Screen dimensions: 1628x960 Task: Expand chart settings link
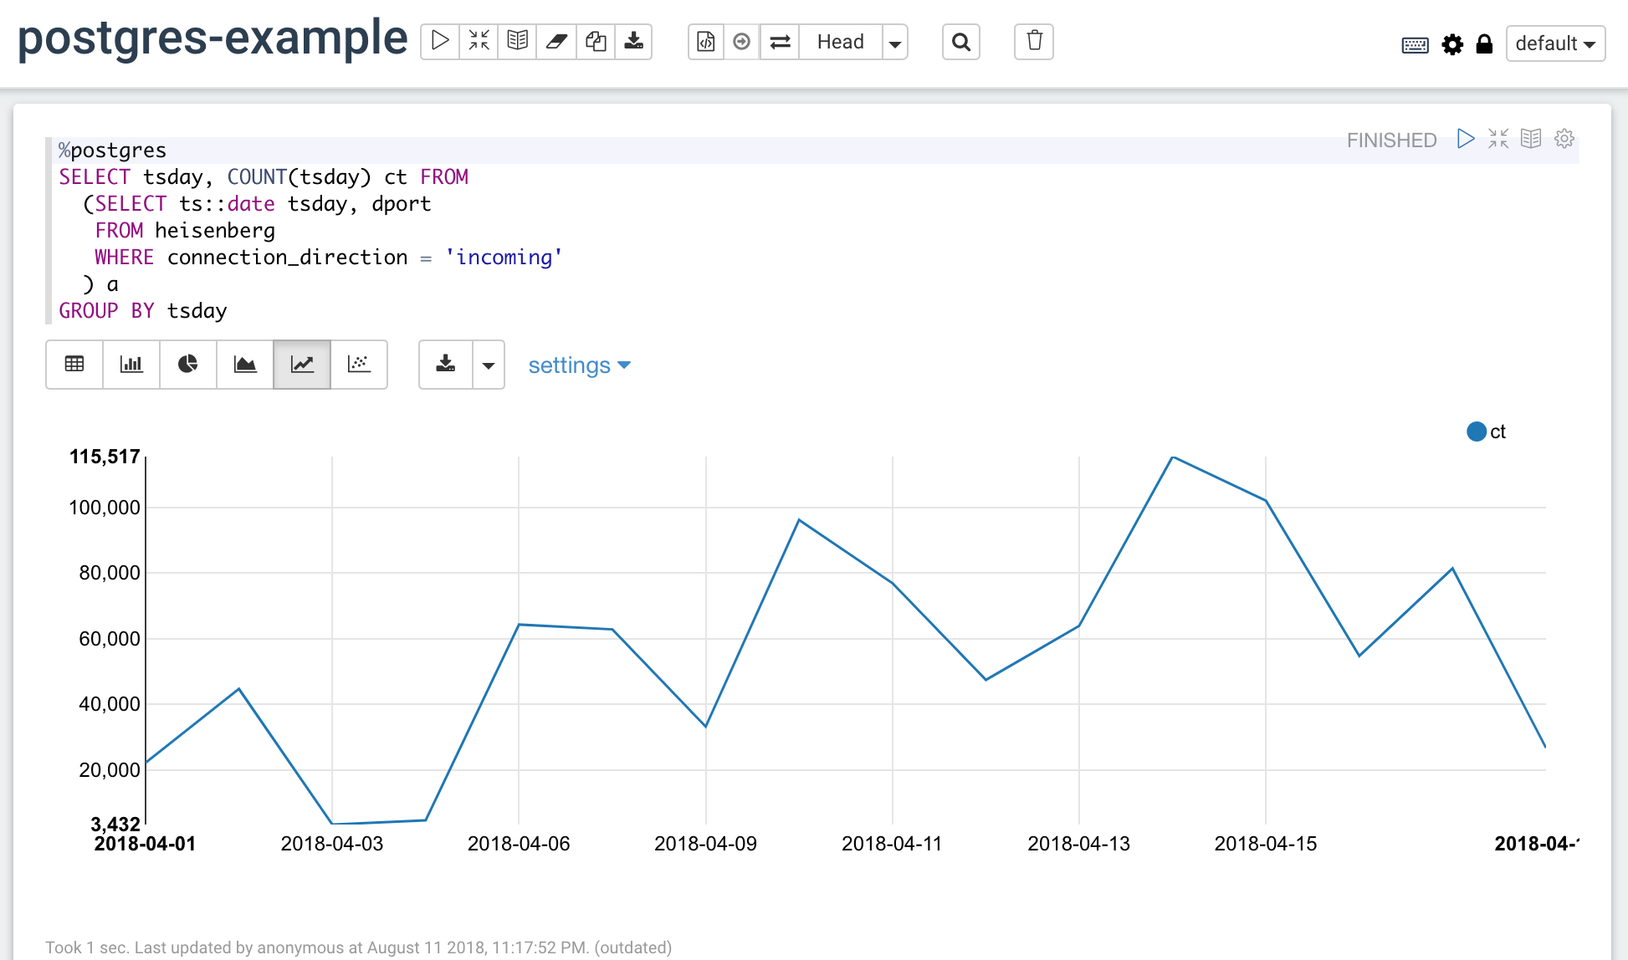click(579, 365)
